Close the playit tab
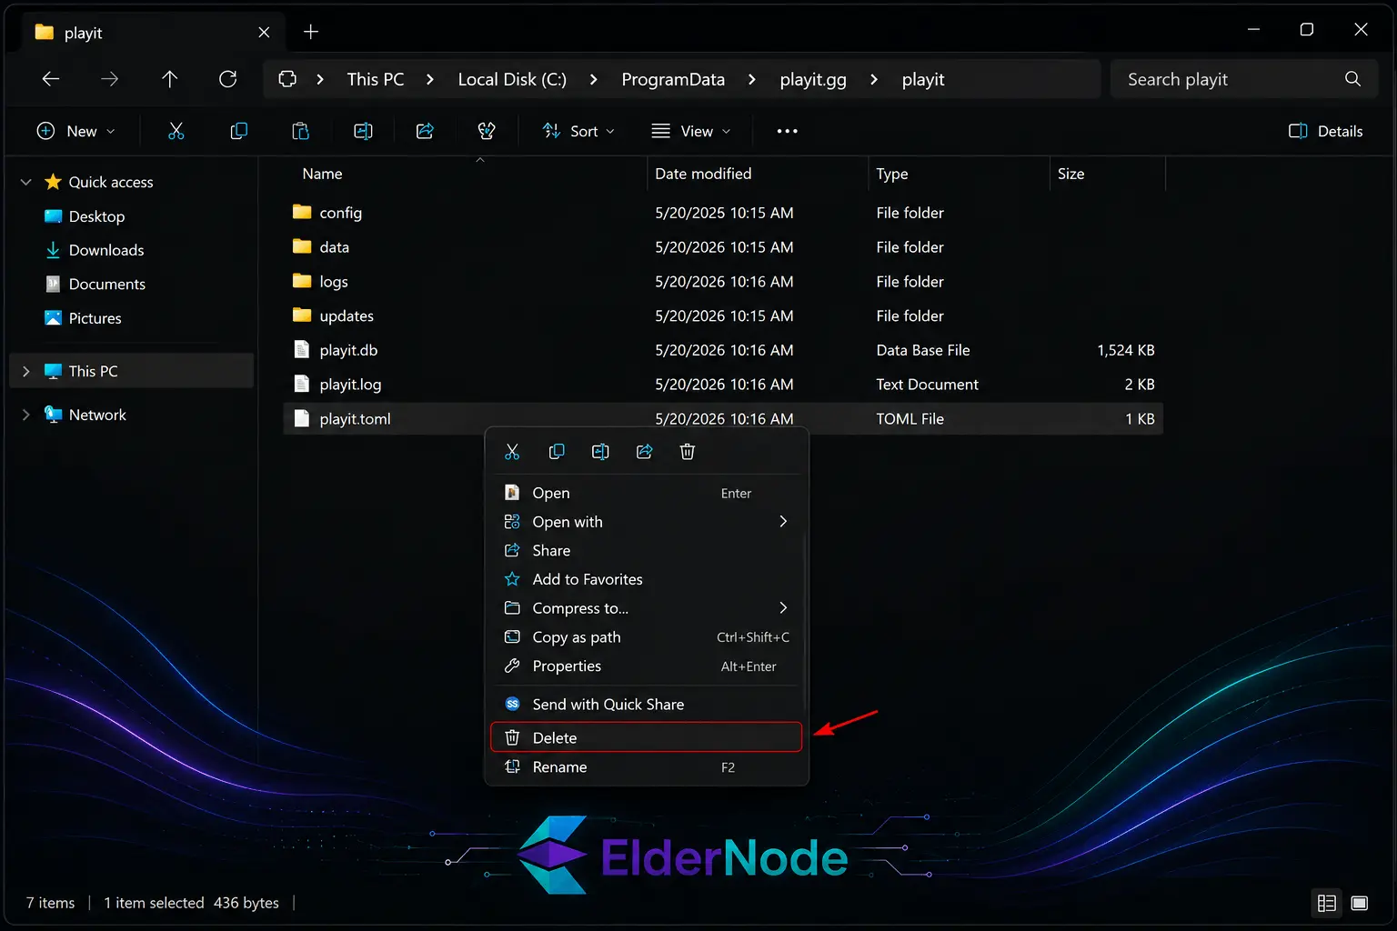 [x=264, y=32]
